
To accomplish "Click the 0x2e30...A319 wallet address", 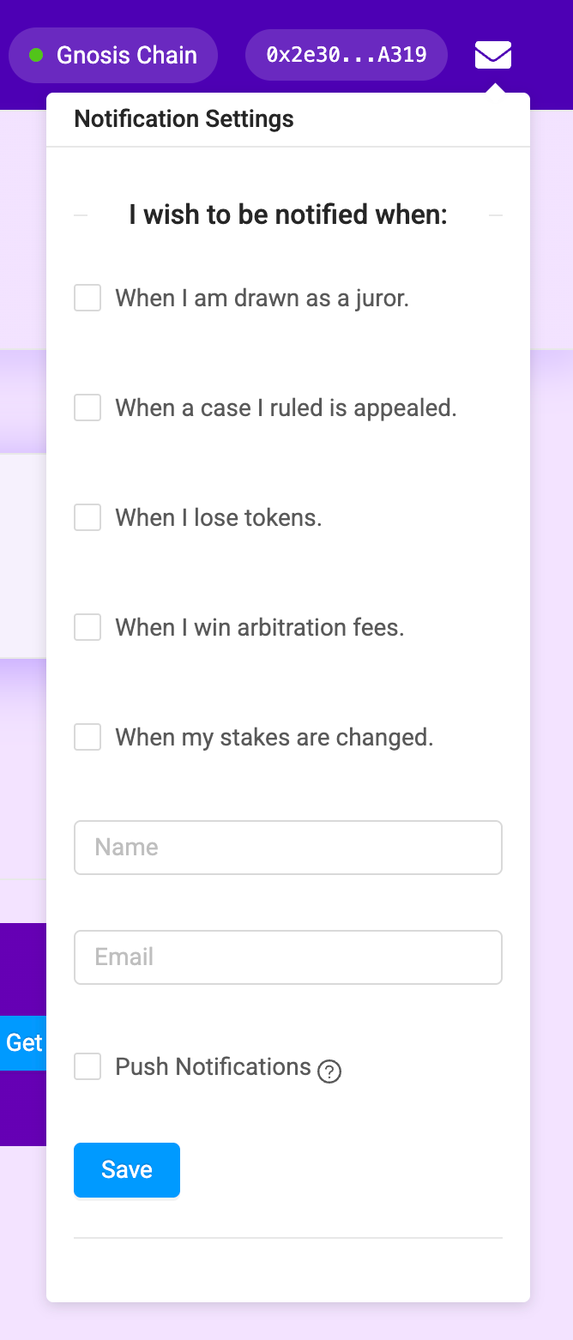I will point(347,55).
